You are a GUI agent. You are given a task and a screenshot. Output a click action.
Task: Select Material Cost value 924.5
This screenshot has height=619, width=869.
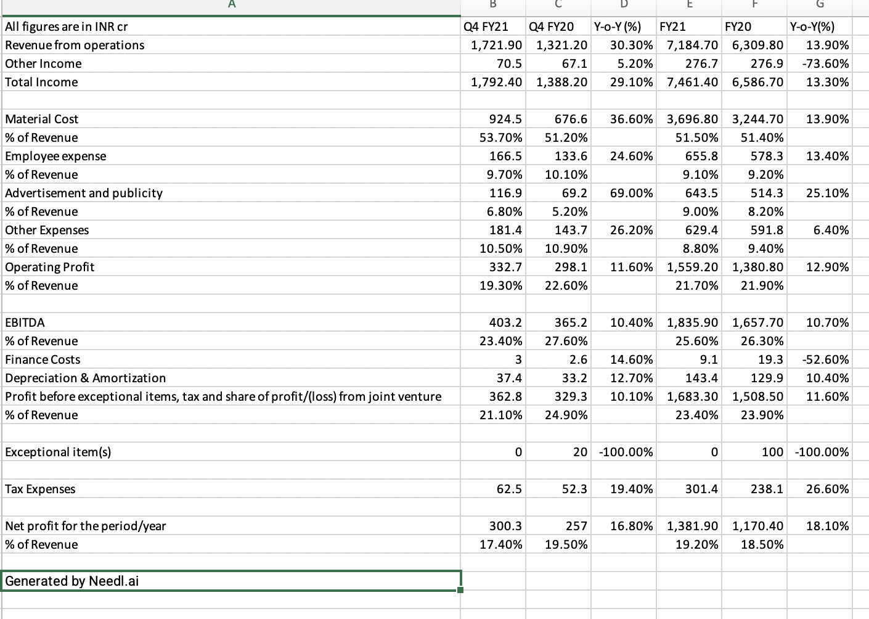tap(493, 119)
